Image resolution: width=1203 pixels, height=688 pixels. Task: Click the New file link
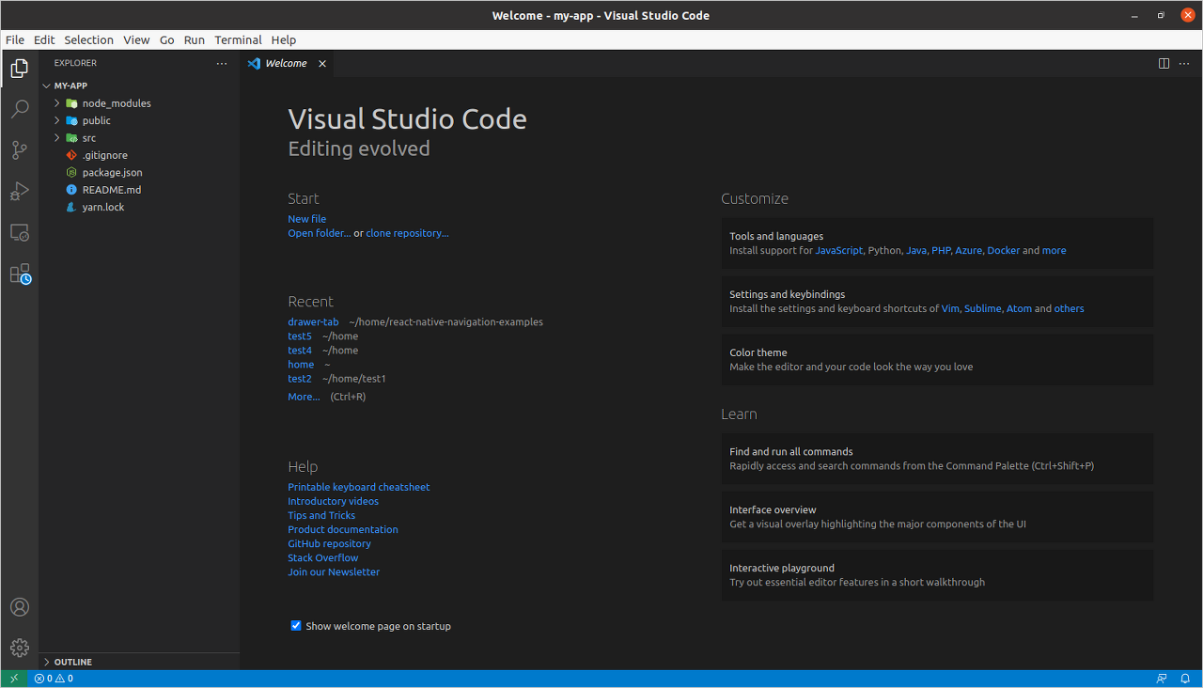(307, 219)
